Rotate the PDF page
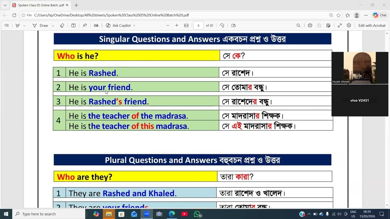The image size is (390, 219). [222, 26]
